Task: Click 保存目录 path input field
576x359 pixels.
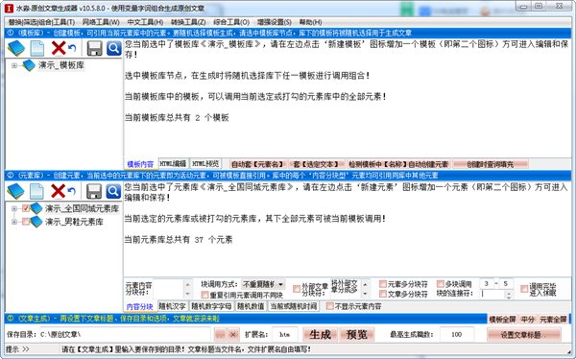Action: click(125, 334)
